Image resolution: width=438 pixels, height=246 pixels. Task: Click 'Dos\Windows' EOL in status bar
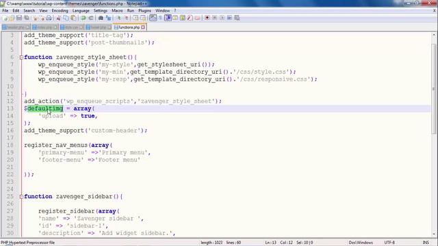tap(361, 243)
